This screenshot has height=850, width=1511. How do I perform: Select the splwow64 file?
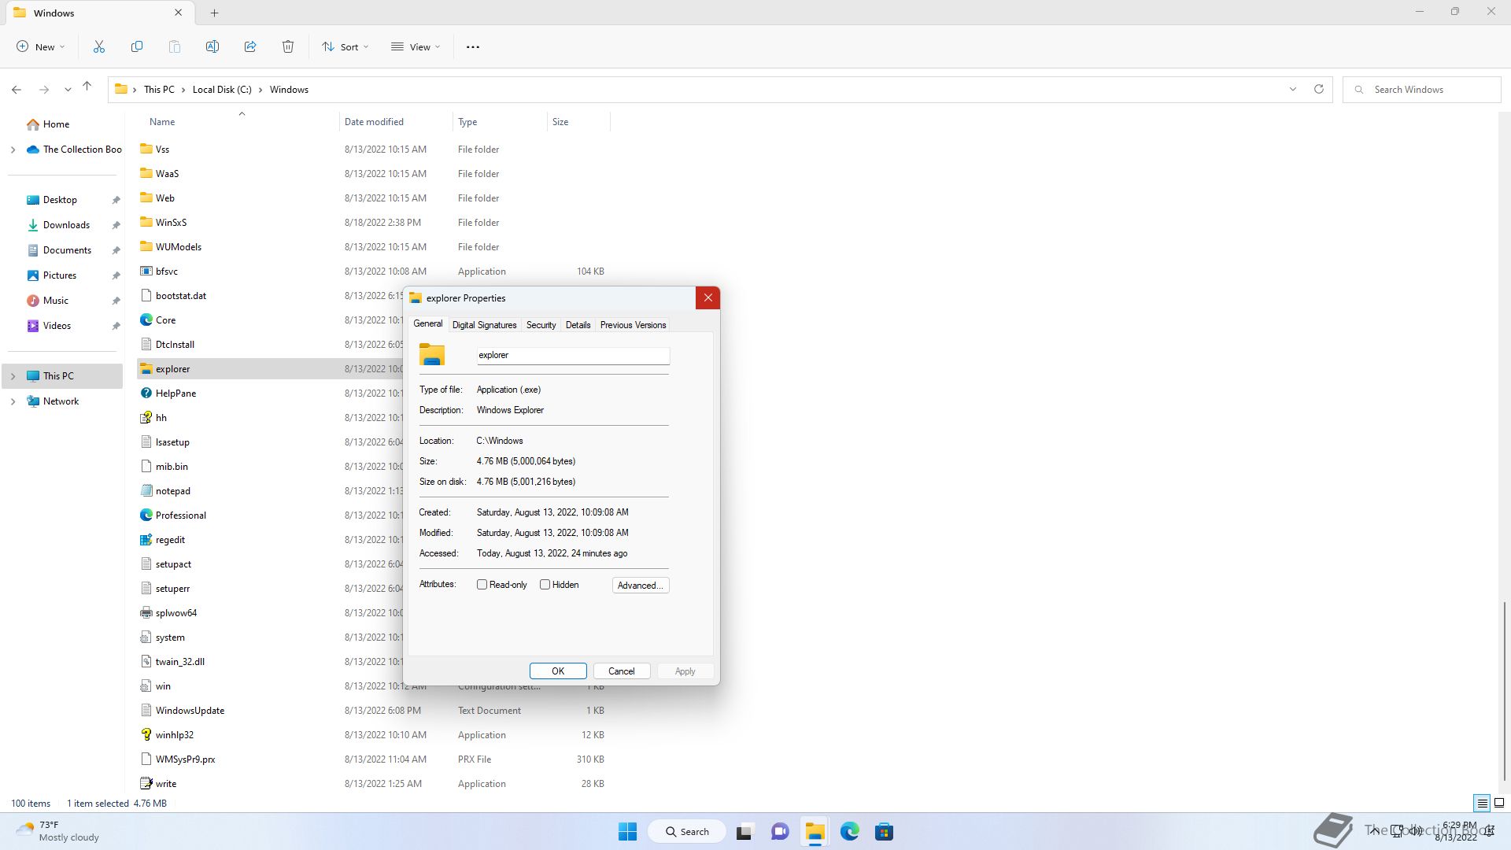click(175, 613)
